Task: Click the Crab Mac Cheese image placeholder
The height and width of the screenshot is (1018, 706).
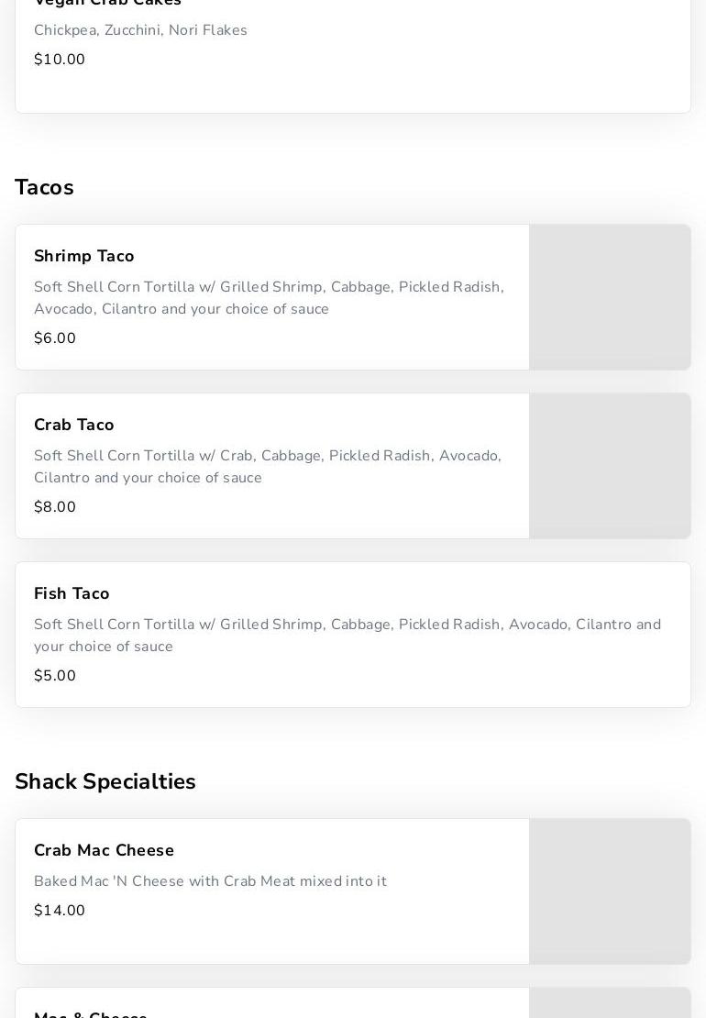Action: [610, 891]
